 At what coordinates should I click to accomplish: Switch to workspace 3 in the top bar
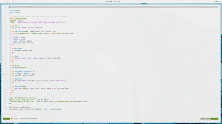10,1
